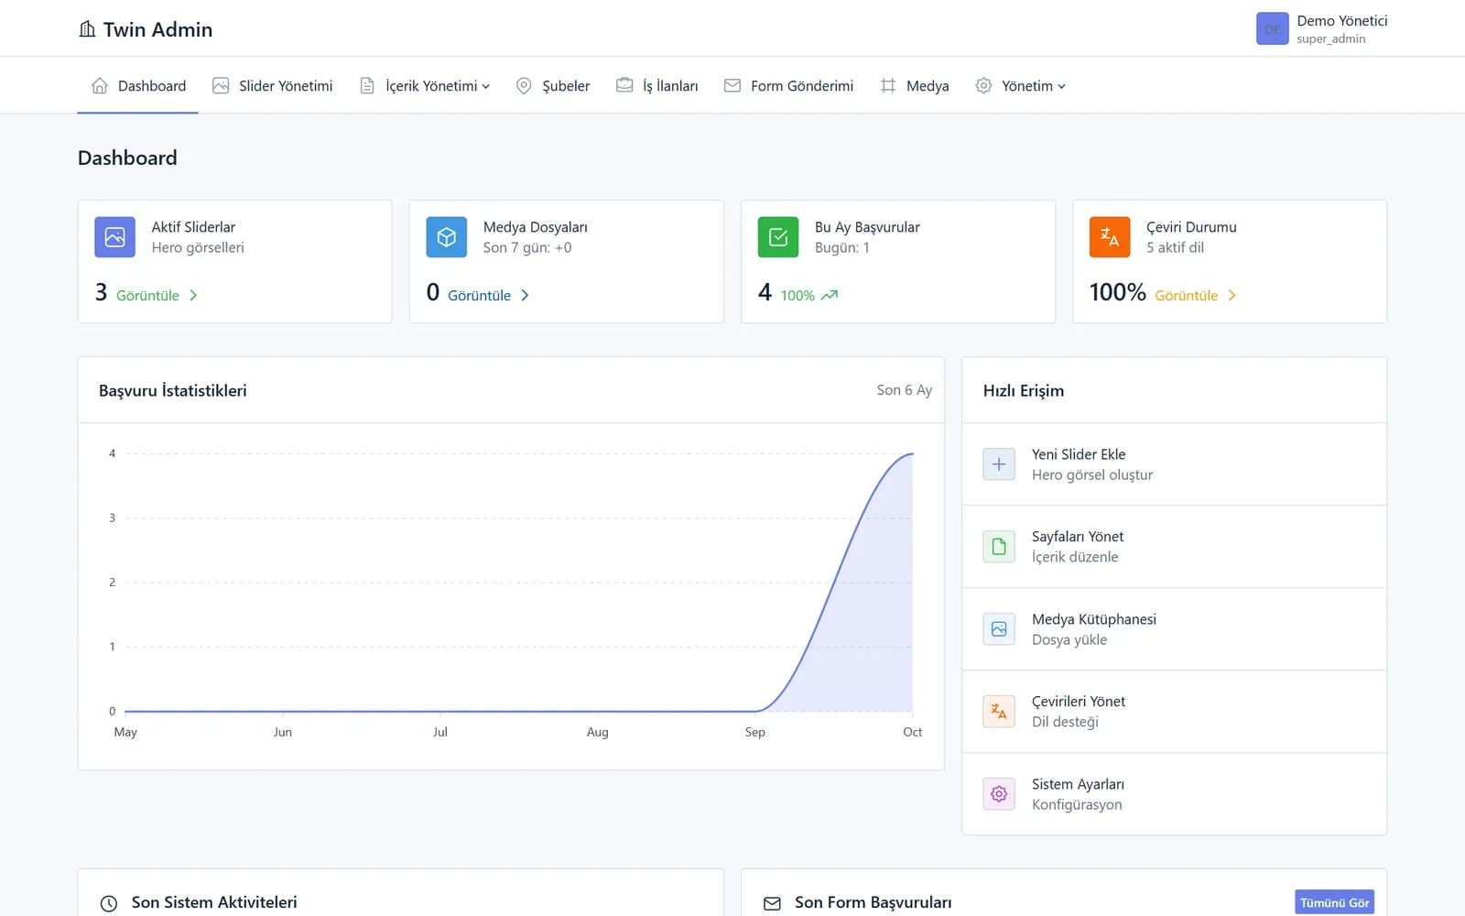Open the Yeni Slider Ekle quick access row
Image resolution: width=1465 pixels, height=916 pixels.
click(1174, 464)
